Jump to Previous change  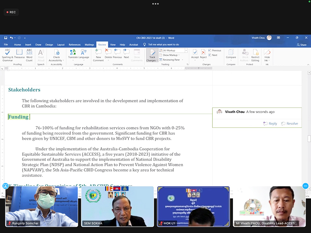pos(215,50)
